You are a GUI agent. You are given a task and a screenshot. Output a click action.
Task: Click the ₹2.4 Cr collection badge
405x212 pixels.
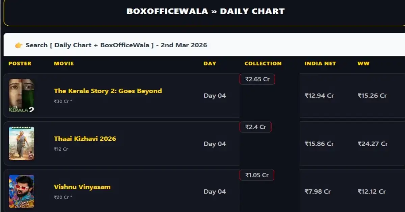255,127
